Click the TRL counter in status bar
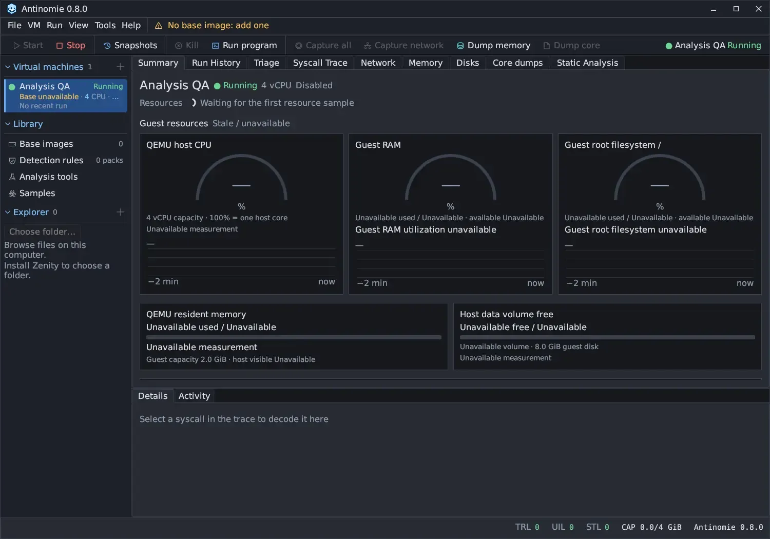Viewport: 770px width, 539px height. coord(527,527)
